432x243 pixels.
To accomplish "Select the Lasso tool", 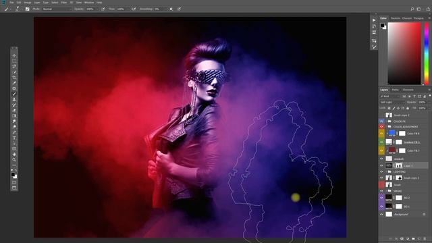I will (14, 66).
